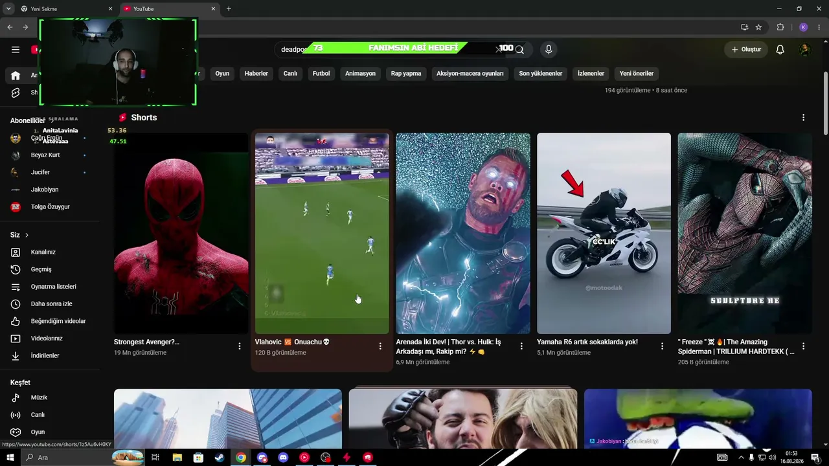Open the Shorts shelf three-dot options
This screenshot has width=829, height=466.
coord(803,118)
